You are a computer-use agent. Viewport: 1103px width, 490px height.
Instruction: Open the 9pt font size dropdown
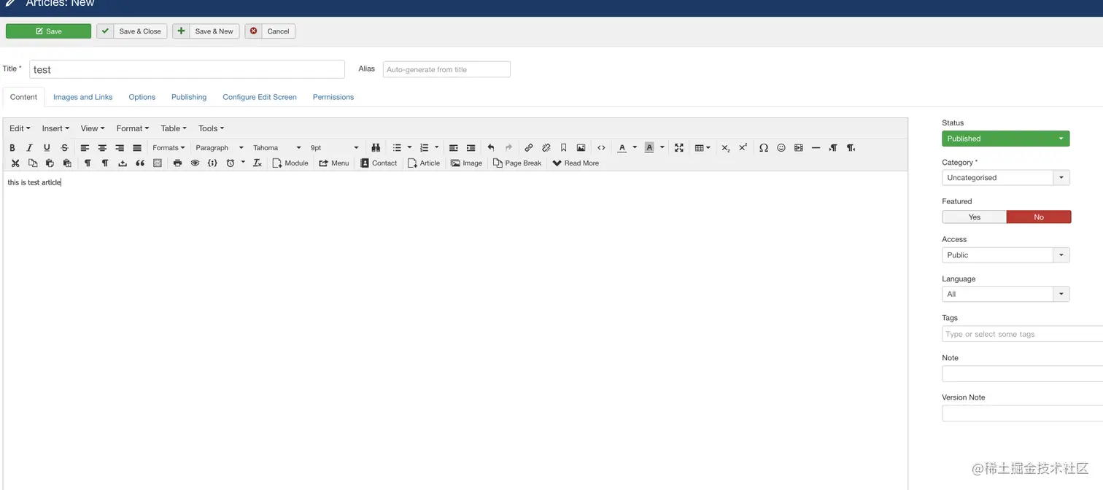[x=334, y=148]
